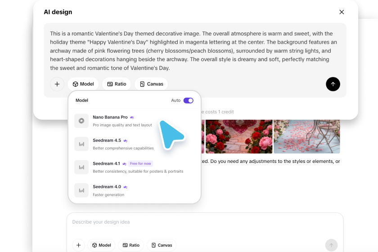Click the Nano Banana Pro model icon

pos(81,121)
